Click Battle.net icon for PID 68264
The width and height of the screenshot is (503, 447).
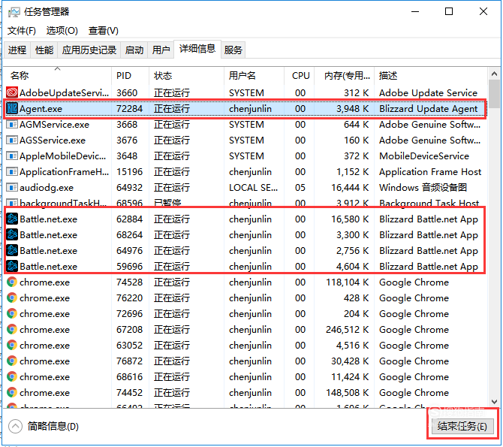[12, 234]
